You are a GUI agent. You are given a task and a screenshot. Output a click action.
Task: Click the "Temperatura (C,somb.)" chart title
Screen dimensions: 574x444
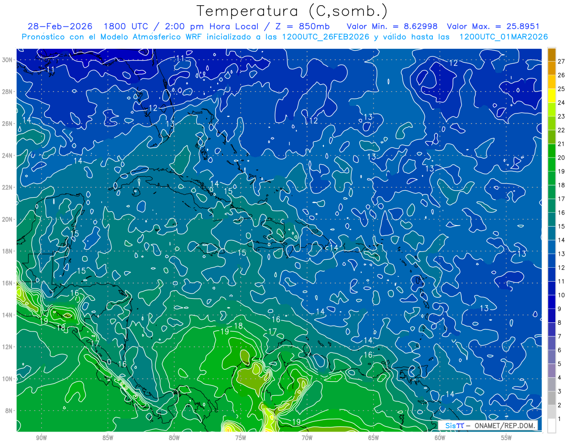tap(292, 11)
